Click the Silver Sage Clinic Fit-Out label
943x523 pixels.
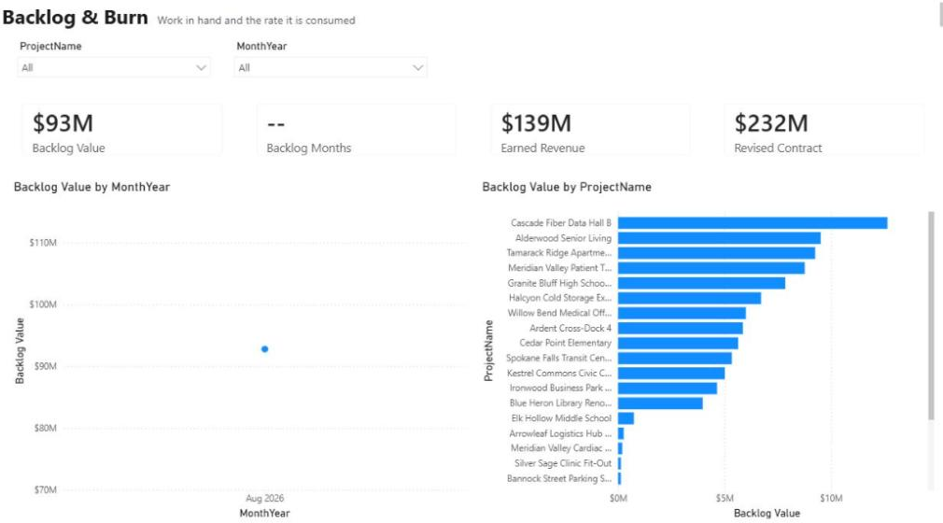563,463
